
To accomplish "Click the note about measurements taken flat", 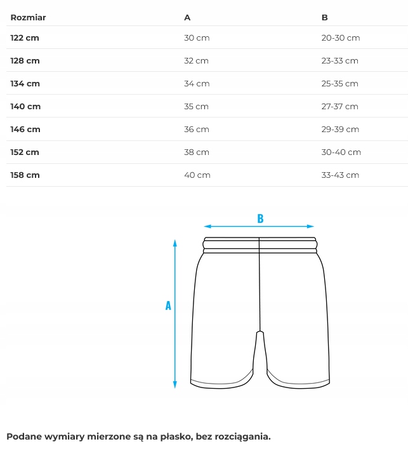I will 138,436.
